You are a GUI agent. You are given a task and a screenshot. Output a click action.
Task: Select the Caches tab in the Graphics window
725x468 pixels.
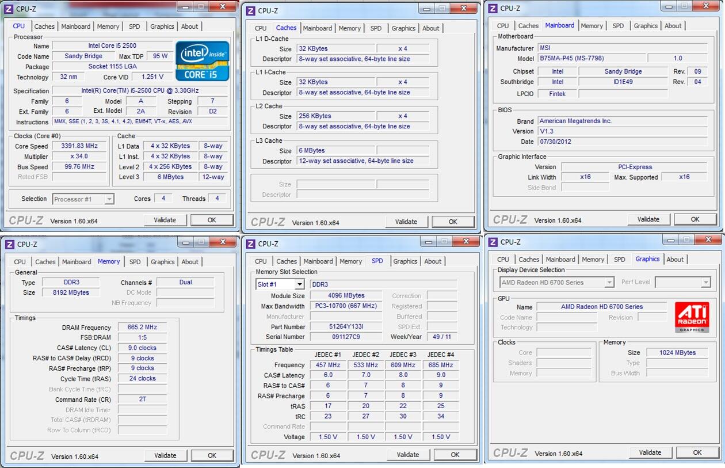pyautogui.click(x=529, y=260)
